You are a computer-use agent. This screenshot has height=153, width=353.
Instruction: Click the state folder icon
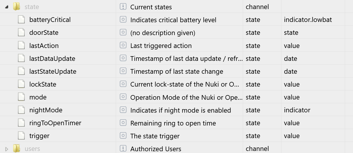17,6
